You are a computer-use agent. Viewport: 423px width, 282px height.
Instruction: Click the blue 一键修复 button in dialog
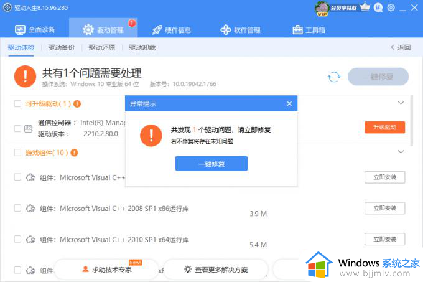[211, 164]
